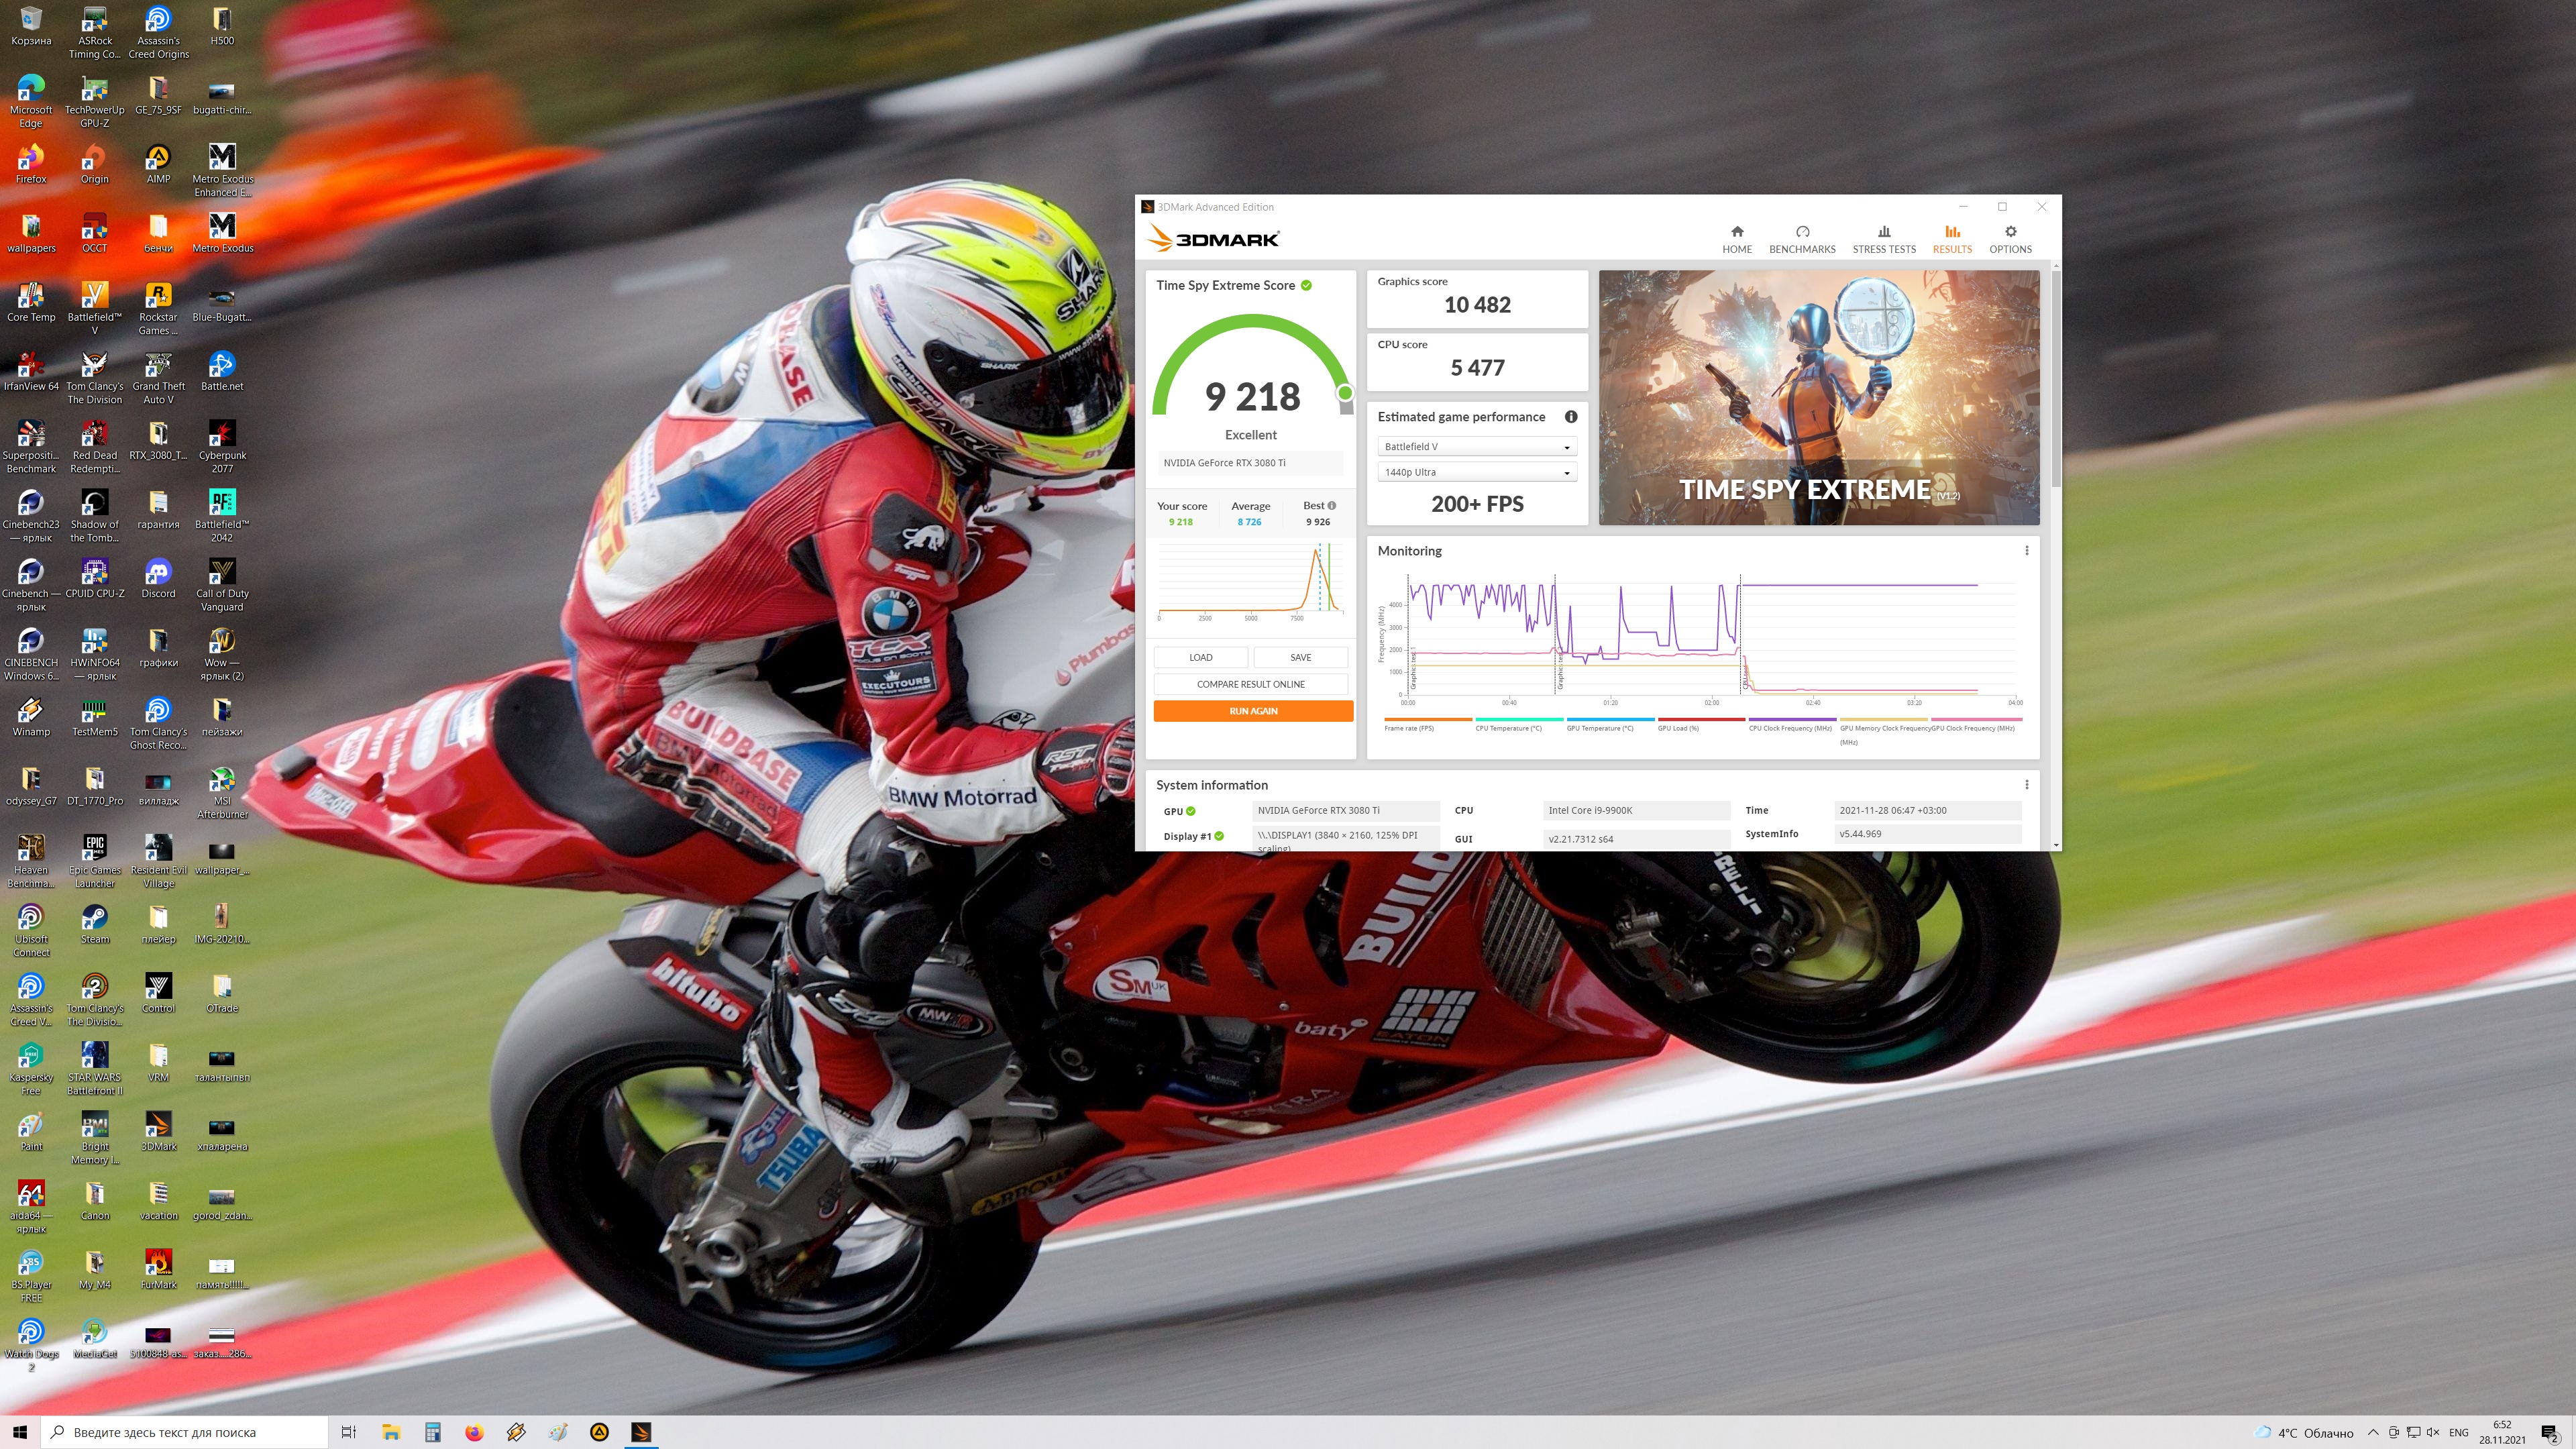Screen dimensions: 2576x1449
Task: Open the Monitoring panel three-dot menu
Action: (x=2026, y=551)
